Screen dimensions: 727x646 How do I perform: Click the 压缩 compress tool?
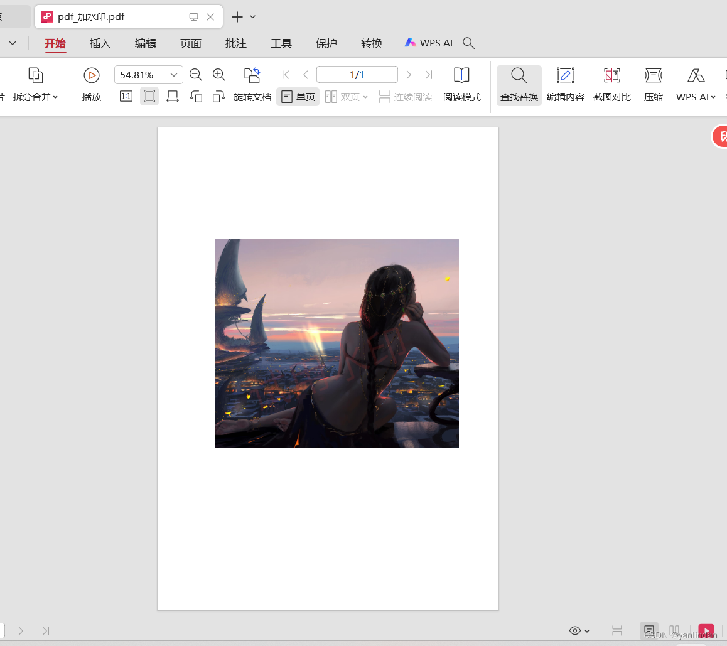[654, 85]
